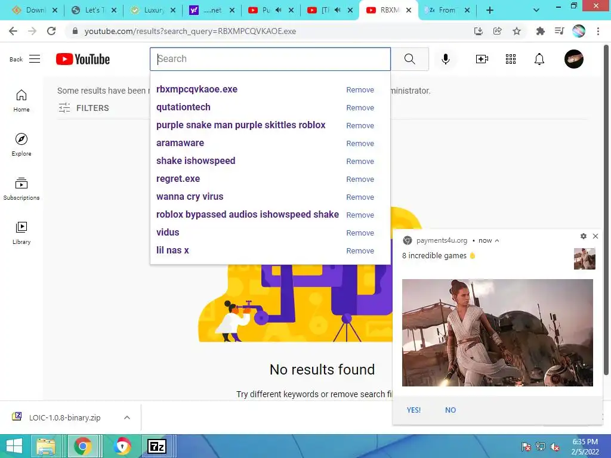Mute the Pu tab audio icon
Viewport: 611px width, 458px height.
coord(278,10)
